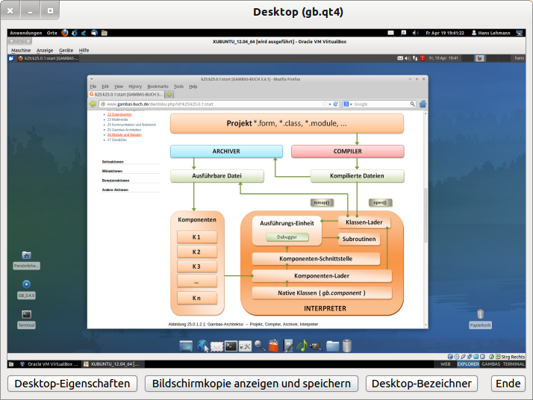Click the Papierkorb trash desktop icon
The width and height of the screenshot is (533, 400).
tap(480, 314)
